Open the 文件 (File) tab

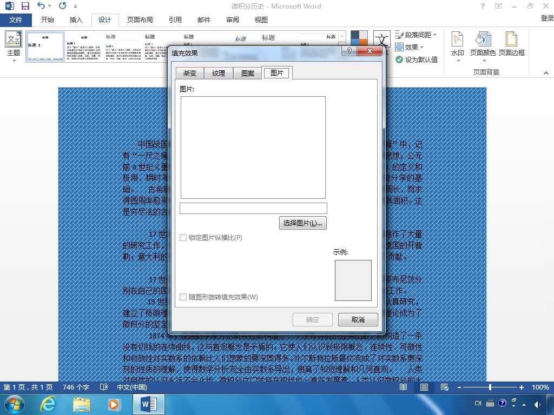pos(16,20)
